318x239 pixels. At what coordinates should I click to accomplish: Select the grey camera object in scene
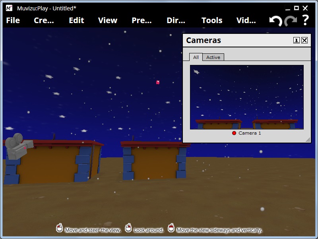point(18,146)
